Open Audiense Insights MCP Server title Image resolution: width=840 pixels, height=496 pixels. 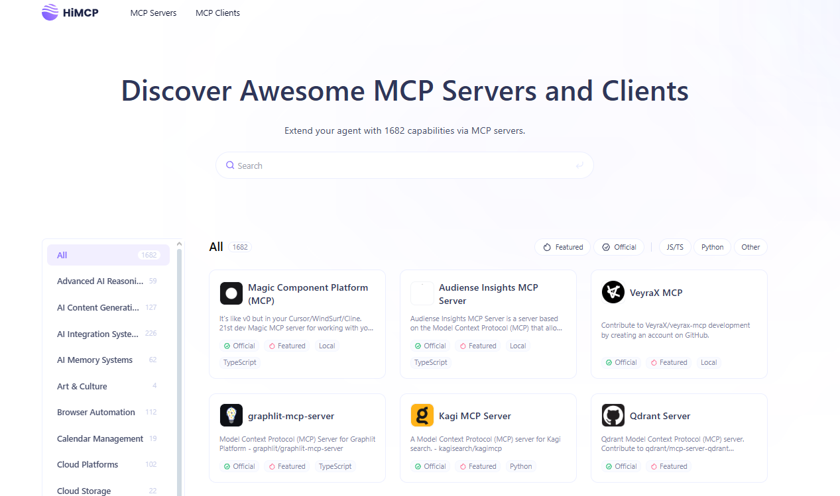click(489, 294)
